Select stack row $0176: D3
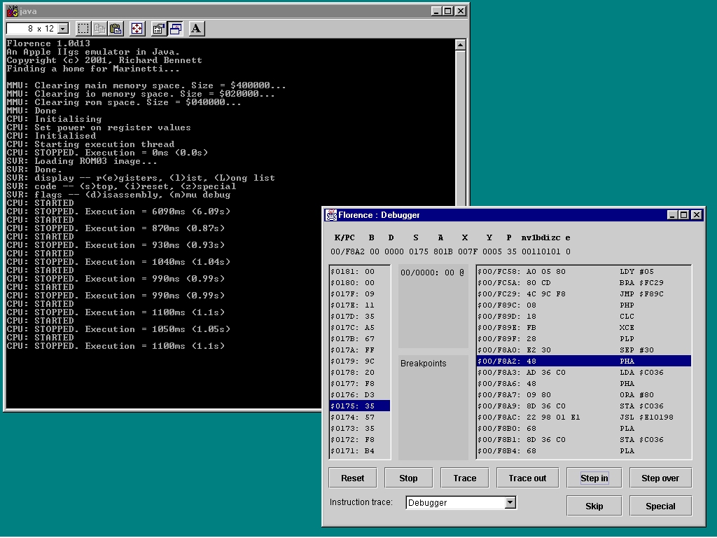Image resolution: width=717 pixels, height=538 pixels. click(360, 395)
